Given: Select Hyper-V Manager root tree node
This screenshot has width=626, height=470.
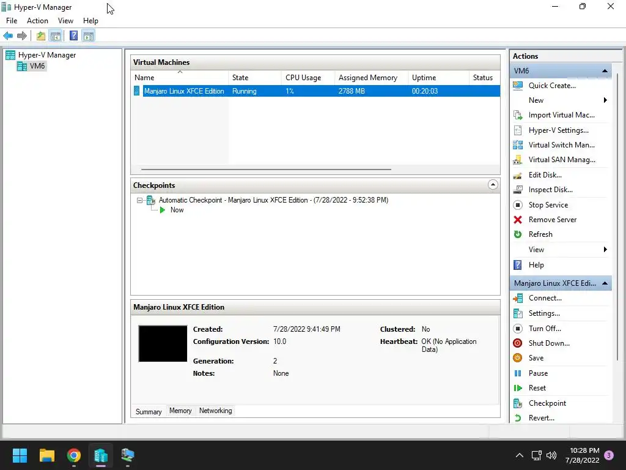Looking at the screenshot, I should point(46,55).
